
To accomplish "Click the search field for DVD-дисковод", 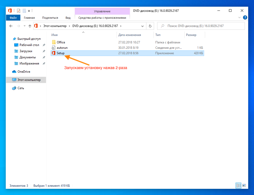I will click(201, 26).
